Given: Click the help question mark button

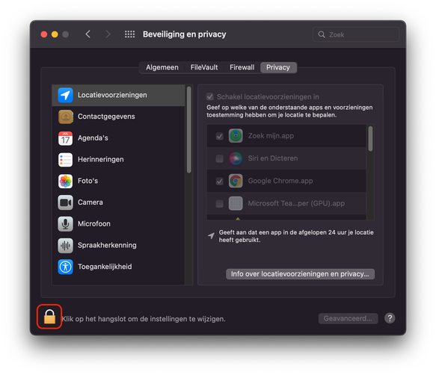Looking at the screenshot, I should 390,318.
